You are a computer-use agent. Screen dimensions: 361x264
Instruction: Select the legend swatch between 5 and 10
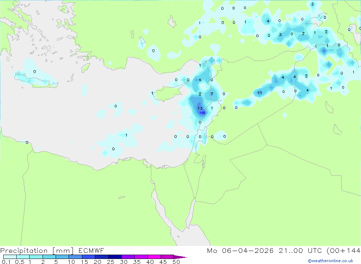[x=62, y=257]
